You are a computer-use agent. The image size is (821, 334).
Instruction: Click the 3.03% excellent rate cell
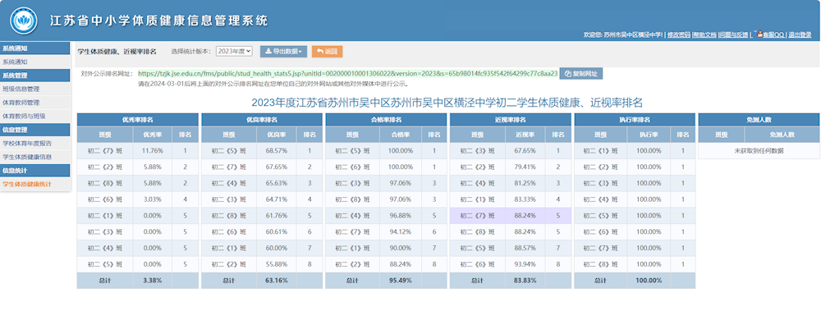pos(153,199)
